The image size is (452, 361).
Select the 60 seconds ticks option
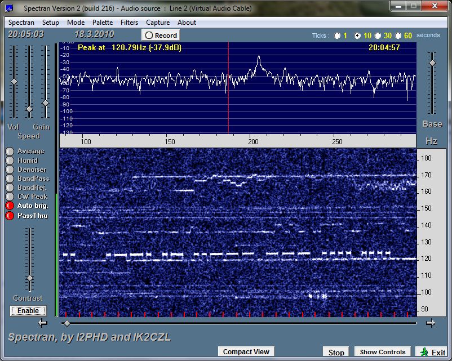pyautogui.click(x=398, y=35)
